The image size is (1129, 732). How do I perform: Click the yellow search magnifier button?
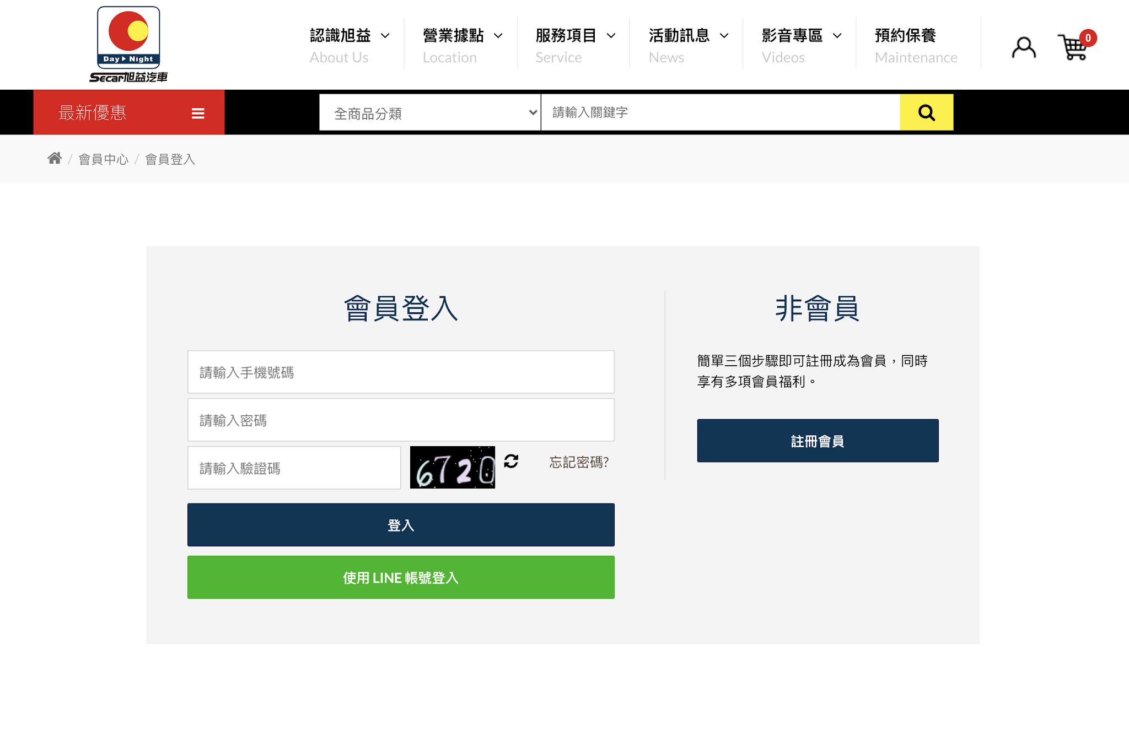926,112
